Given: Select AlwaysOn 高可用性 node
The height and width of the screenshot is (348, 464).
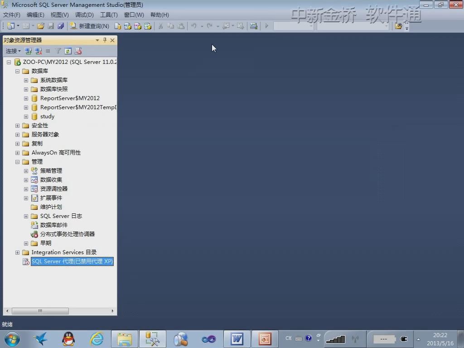Looking at the screenshot, I should (56, 153).
